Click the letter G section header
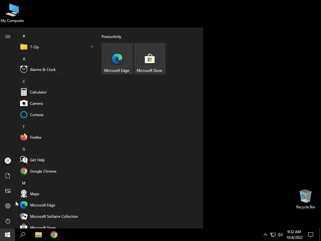 [x=24, y=149]
